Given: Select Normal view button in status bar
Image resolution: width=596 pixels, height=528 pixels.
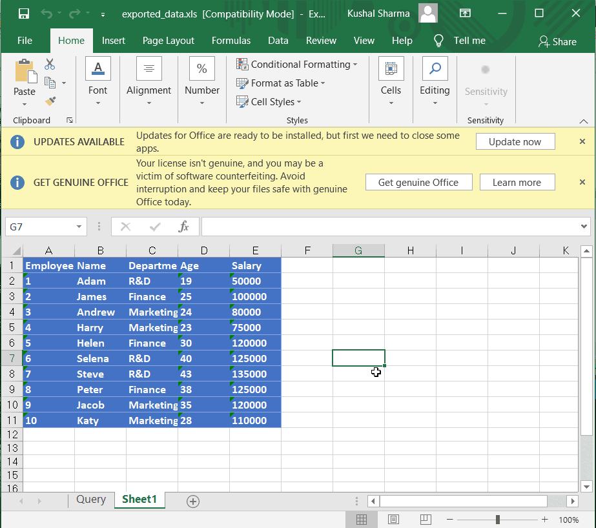Looking at the screenshot, I should tap(362, 519).
